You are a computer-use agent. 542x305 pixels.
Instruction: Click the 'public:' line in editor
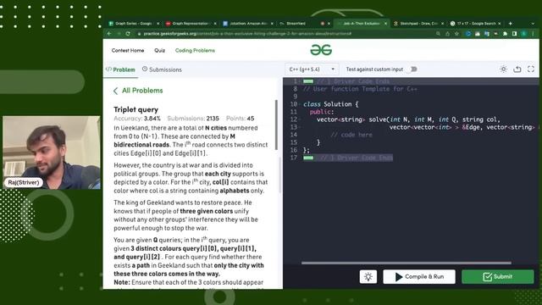pos(322,112)
